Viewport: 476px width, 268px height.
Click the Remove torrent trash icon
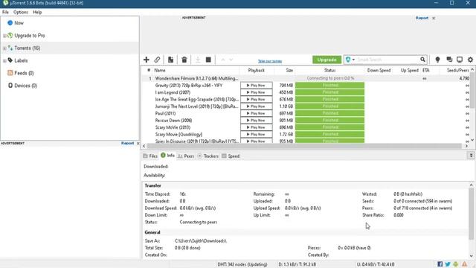coord(184,60)
